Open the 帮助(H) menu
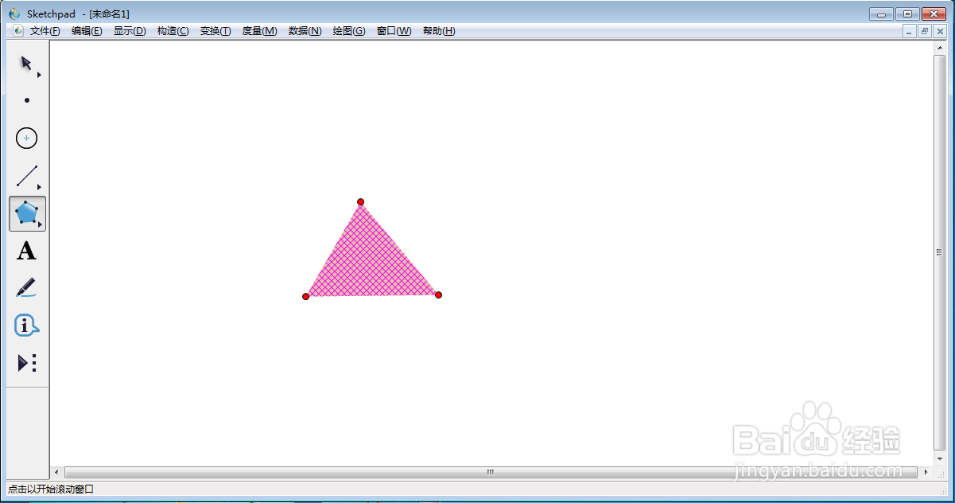Viewport: 955px width, 503px height. pyautogui.click(x=439, y=31)
